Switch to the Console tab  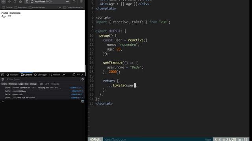(26, 75)
